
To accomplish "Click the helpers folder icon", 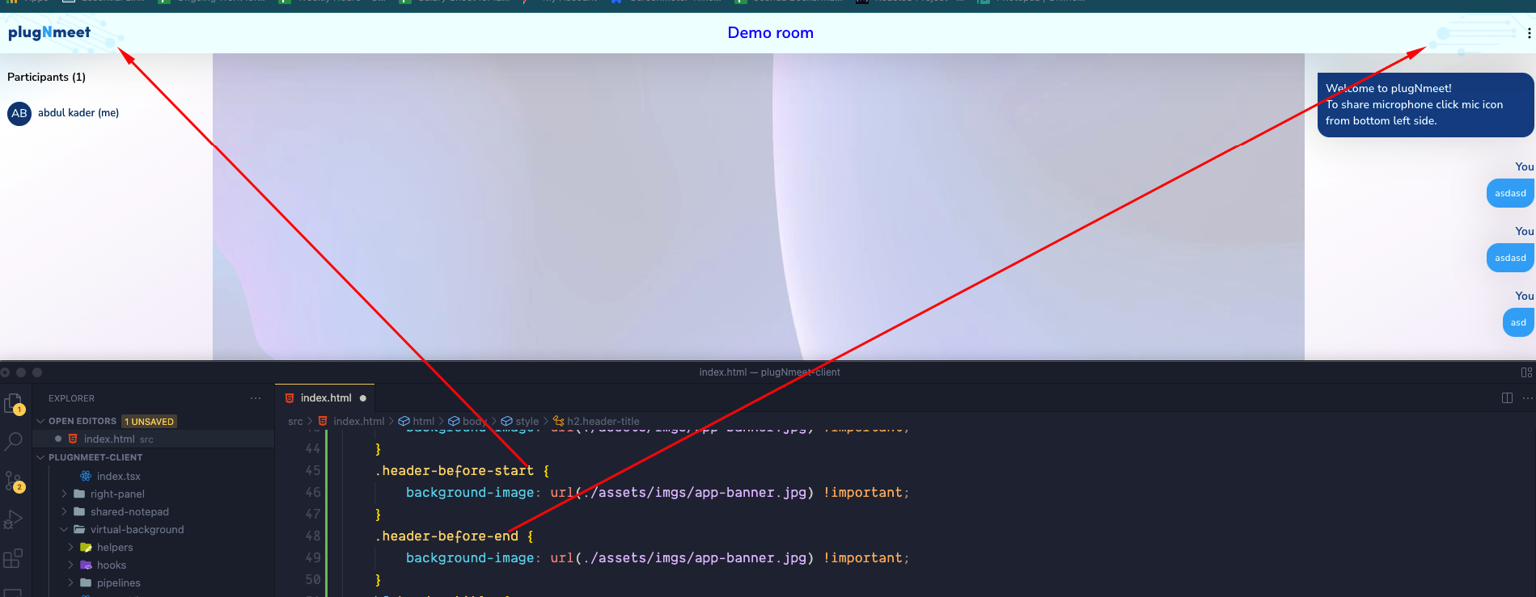I will [86, 547].
